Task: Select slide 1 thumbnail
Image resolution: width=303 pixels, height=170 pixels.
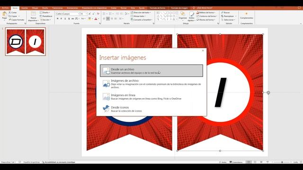Action: coord(25,42)
